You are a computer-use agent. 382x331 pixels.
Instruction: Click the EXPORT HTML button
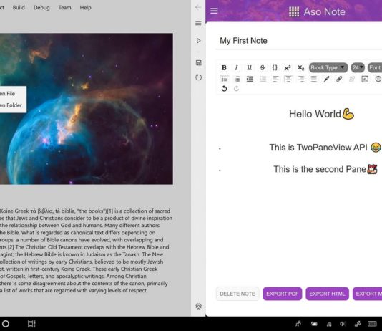pyautogui.click(x=327, y=294)
